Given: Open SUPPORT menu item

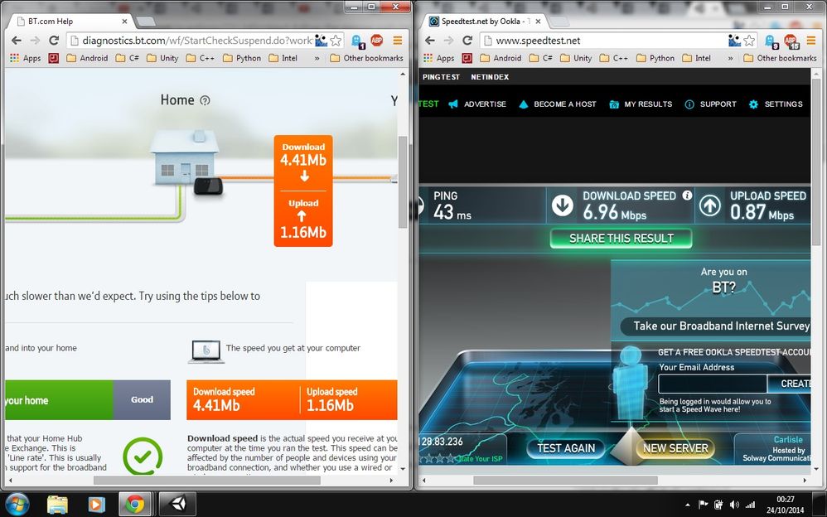Looking at the screenshot, I should (710, 104).
